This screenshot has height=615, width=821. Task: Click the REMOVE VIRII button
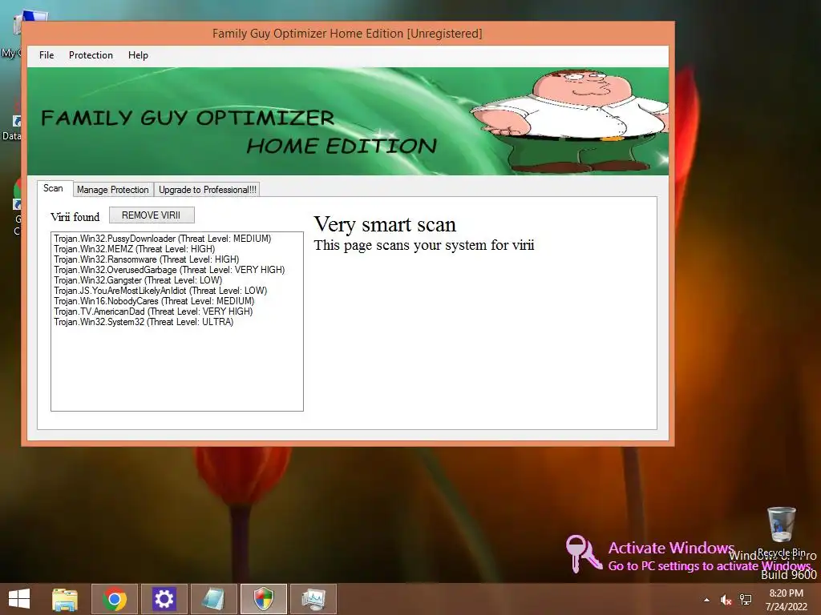point(152,215)
